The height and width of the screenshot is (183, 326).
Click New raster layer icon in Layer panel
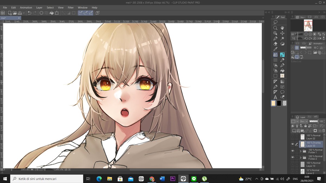[294, 130]
